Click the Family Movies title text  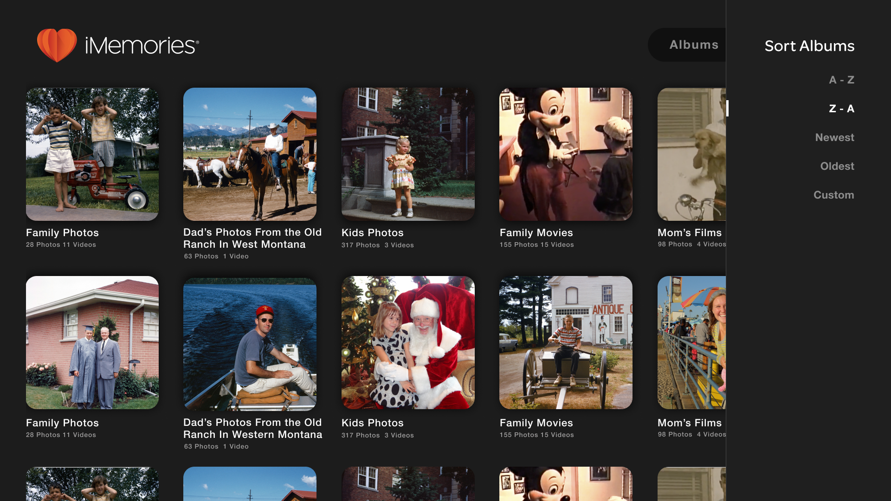pos(536,232)
